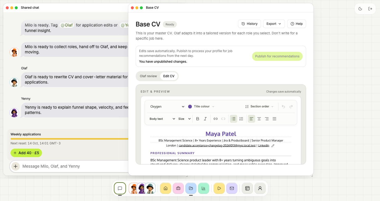Click the play icon in the dock

pyautogui.click(x=219, y=188)
